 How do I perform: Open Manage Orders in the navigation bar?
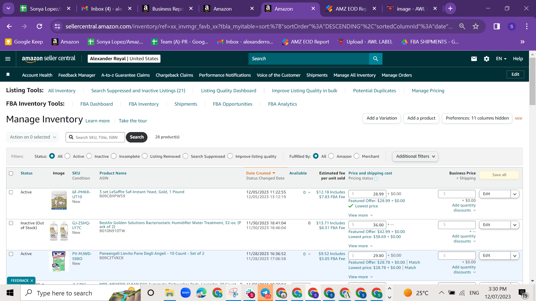click(397, 75)
